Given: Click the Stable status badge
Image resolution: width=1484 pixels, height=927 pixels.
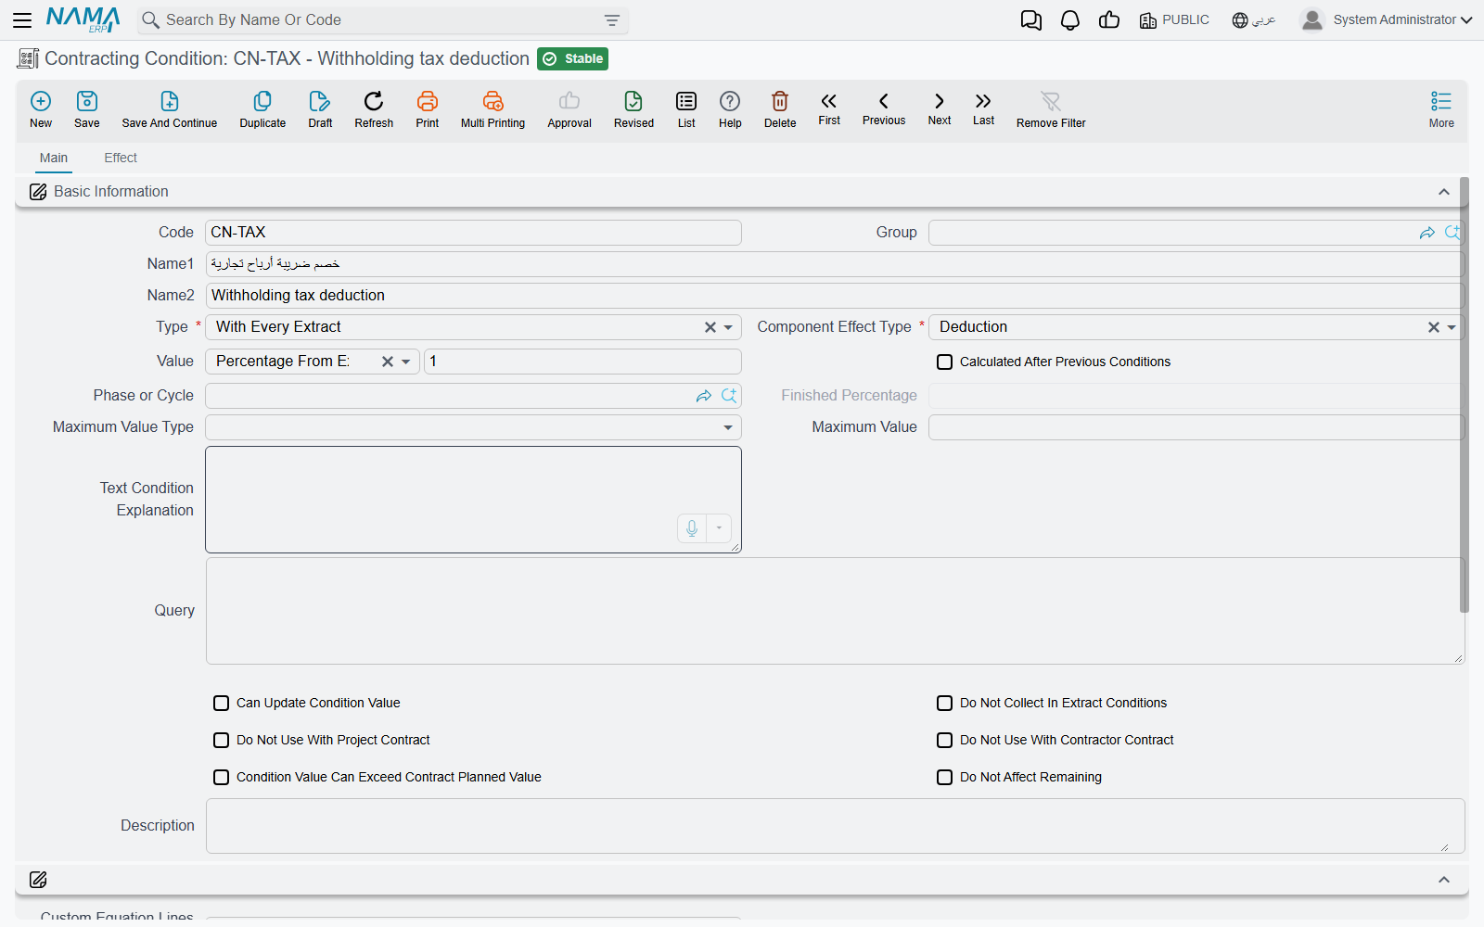Looking at the screenshot, I should (573, 58).
